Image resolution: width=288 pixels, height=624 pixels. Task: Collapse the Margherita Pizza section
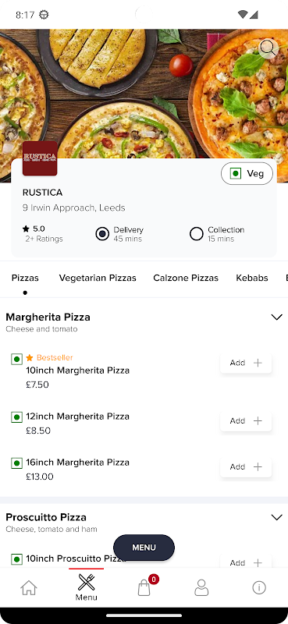[x=276, y=317]
